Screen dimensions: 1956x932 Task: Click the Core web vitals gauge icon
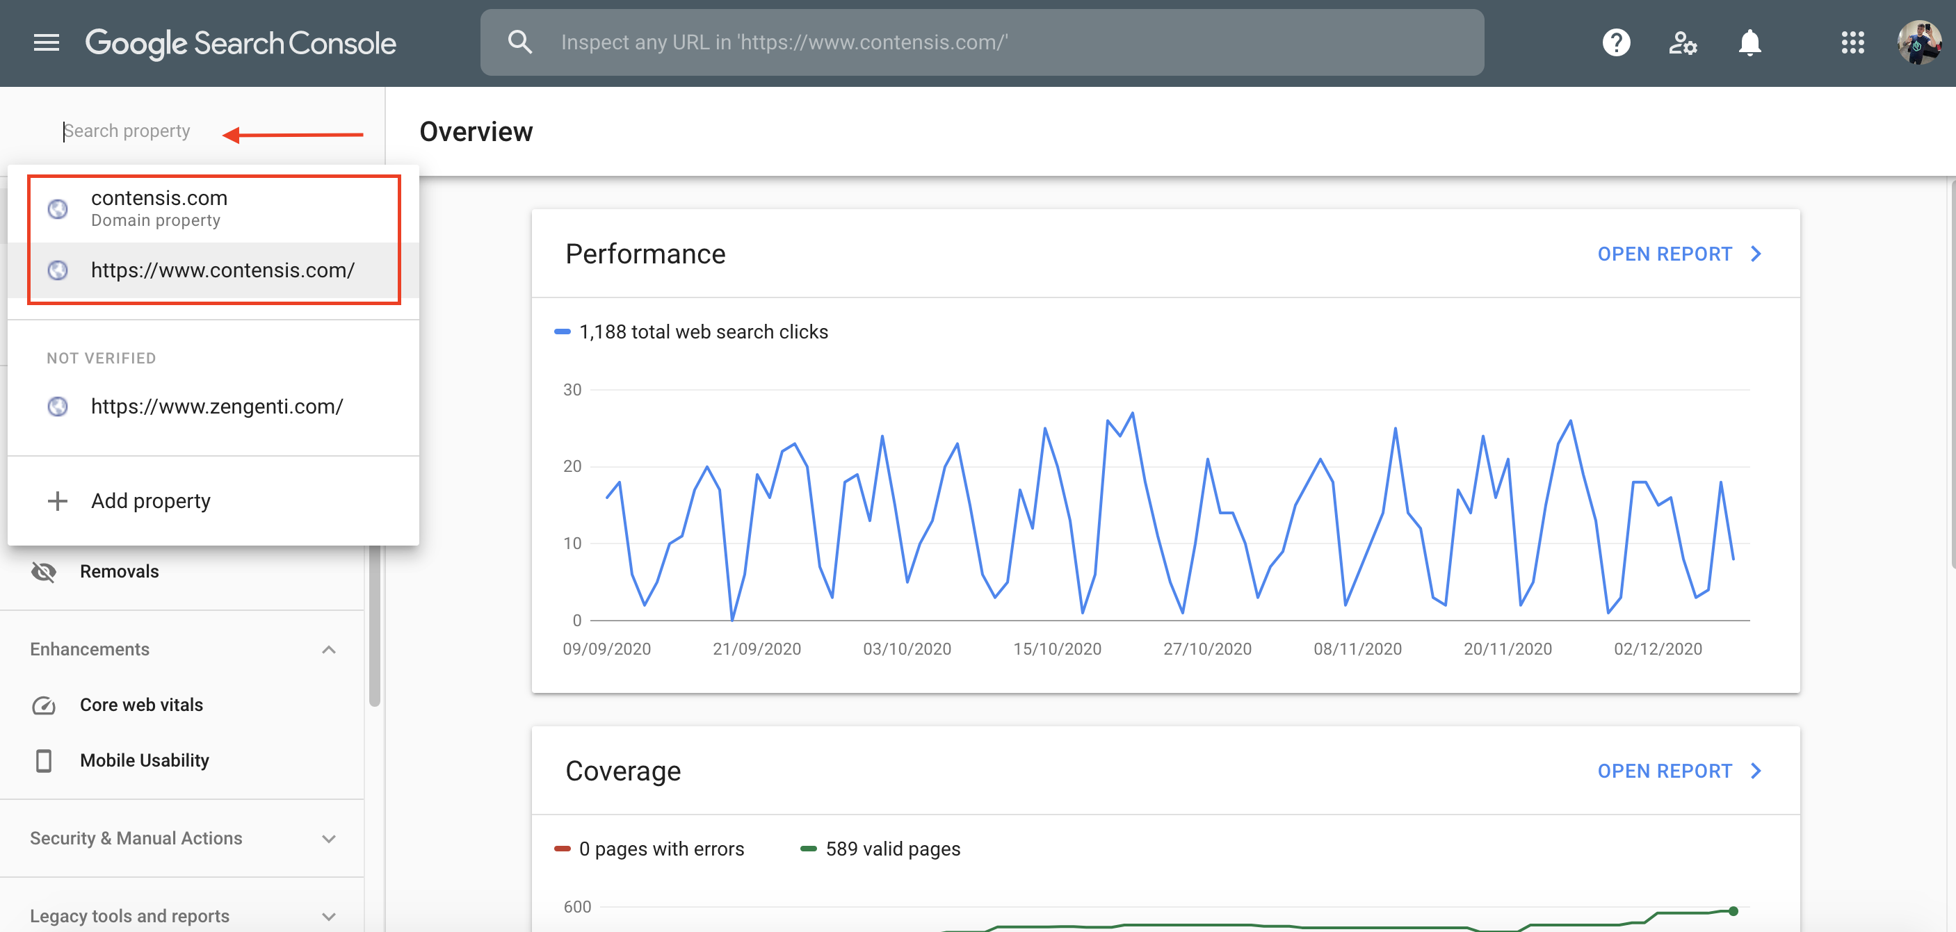[x=44, y=705]
